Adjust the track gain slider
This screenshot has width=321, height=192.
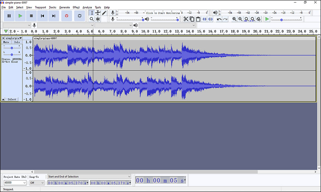12,48
